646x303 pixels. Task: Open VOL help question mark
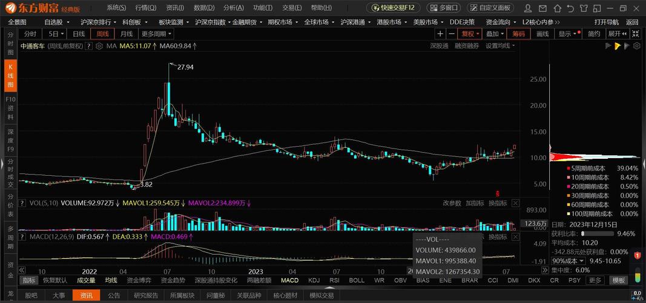[x=22, y=203]
